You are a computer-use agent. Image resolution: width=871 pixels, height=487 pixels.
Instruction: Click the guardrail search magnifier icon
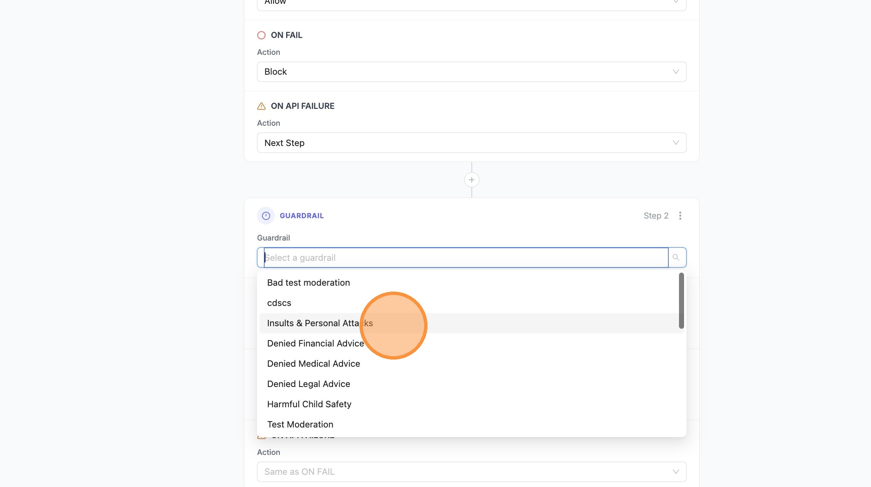[x=676, y=257]
